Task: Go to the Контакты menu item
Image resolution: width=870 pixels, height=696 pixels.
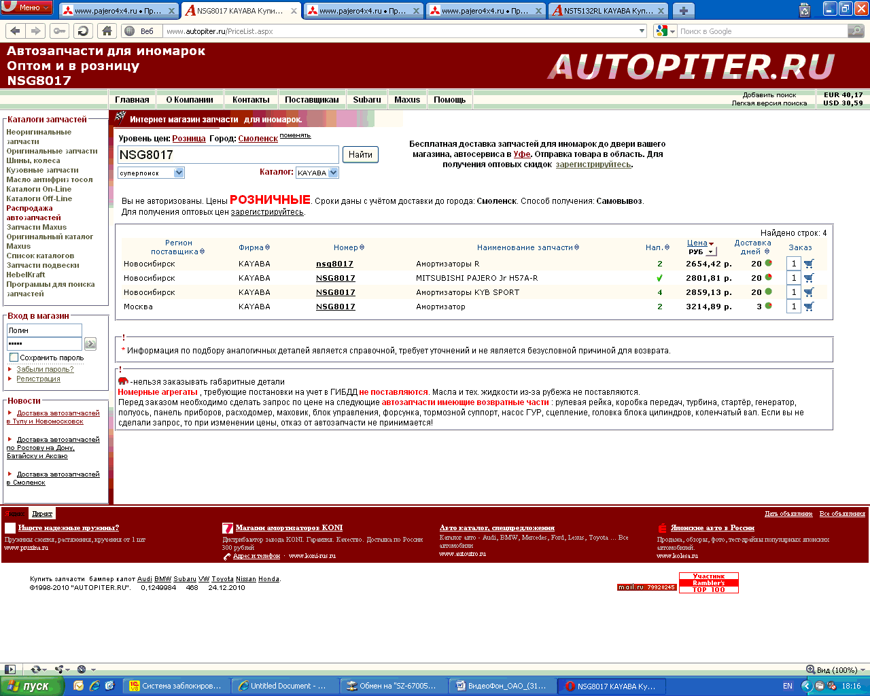Action: 251,99
